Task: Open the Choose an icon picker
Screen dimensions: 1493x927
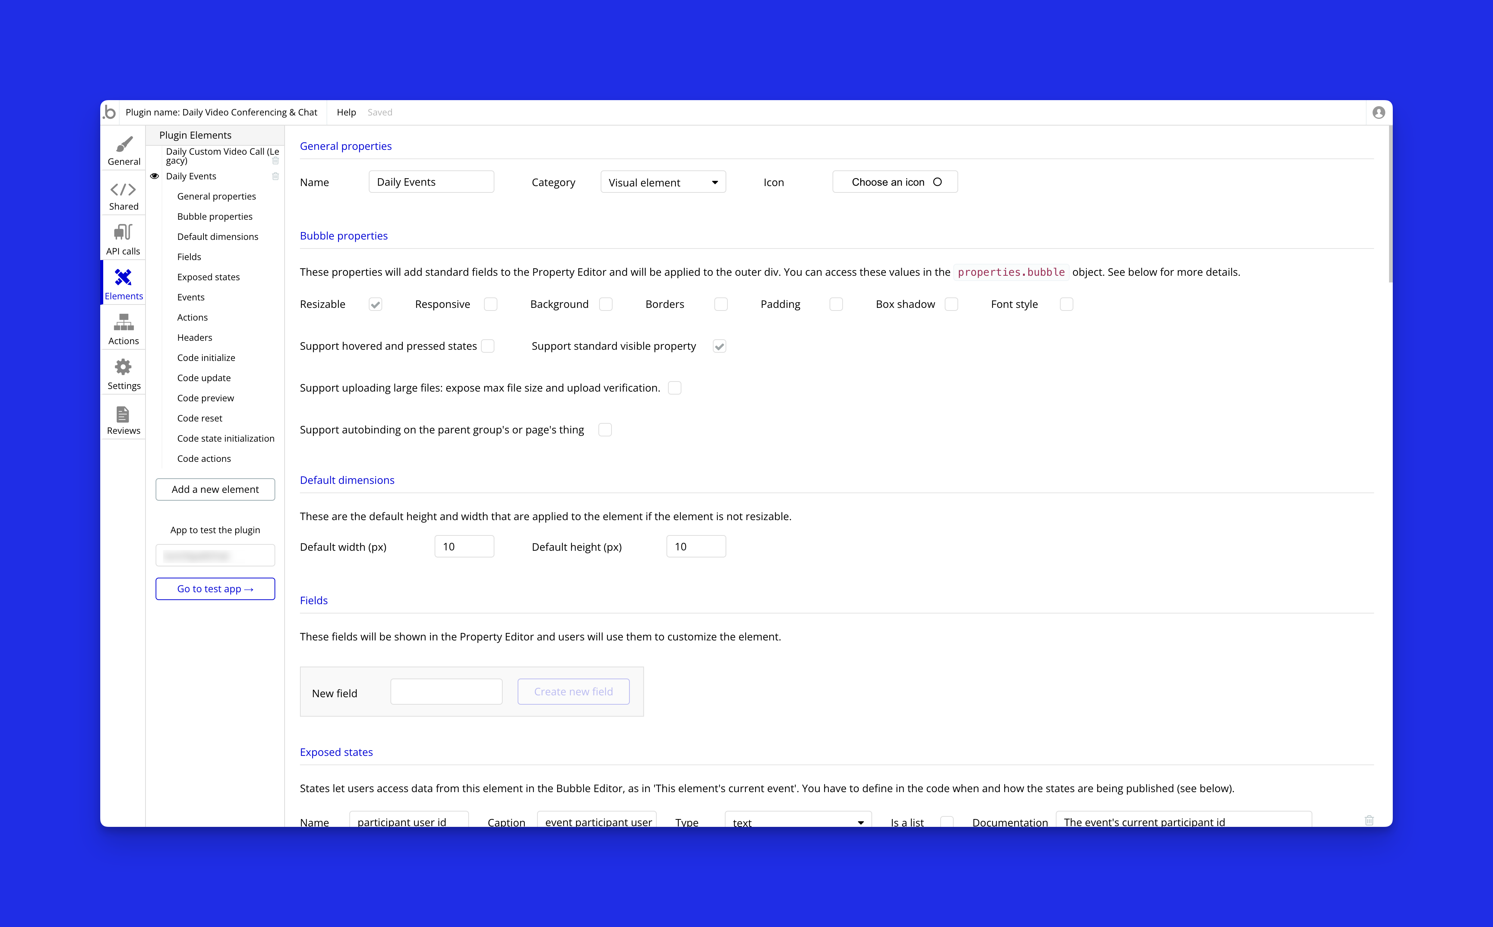Action: [x=895, y=182]
